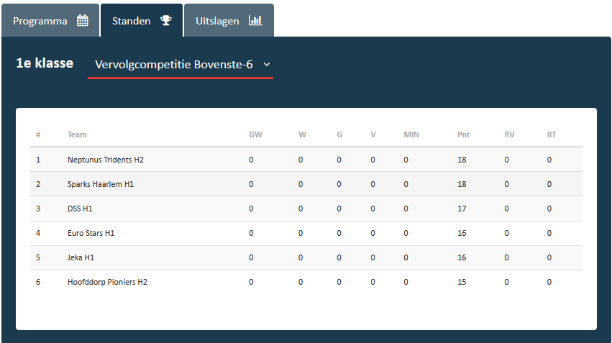Click the Team column header
The image size is (612, 343).
point(77,134)
